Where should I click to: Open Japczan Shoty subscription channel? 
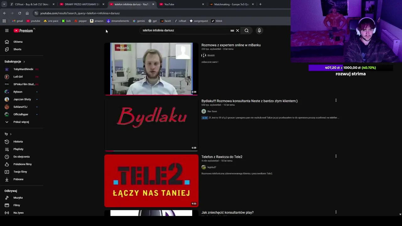click(22, 99)
